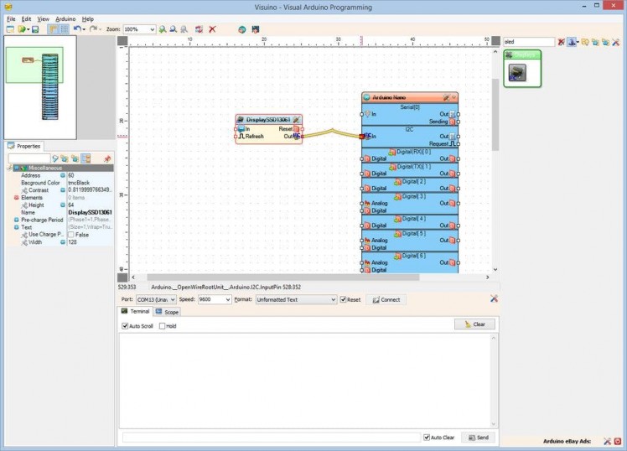Click the Arduino upload globe icon
This screenshot has height=451, width=627.
point(241,29)
